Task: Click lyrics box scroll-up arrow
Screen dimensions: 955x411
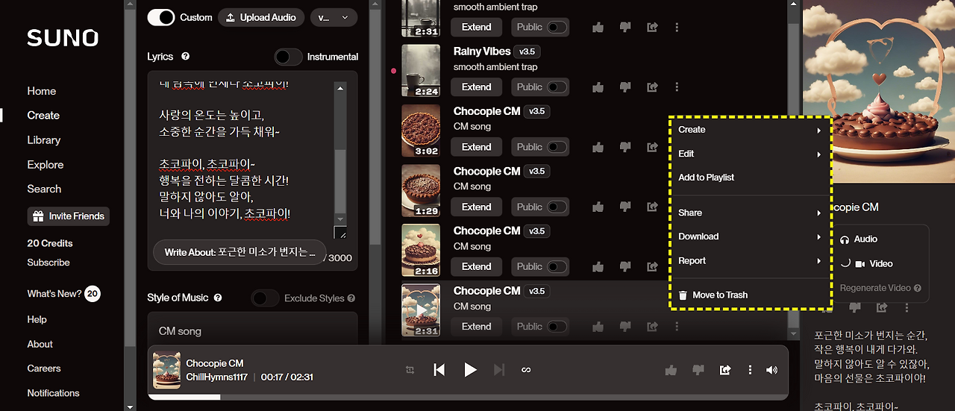Action: [340, 88]
